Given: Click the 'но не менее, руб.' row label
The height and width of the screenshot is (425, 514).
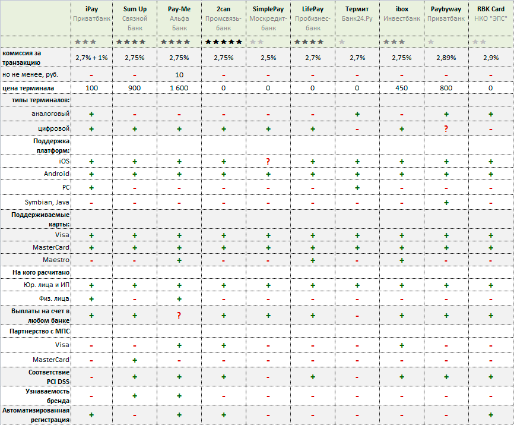Looking at the screenshot, I should 30,74.
